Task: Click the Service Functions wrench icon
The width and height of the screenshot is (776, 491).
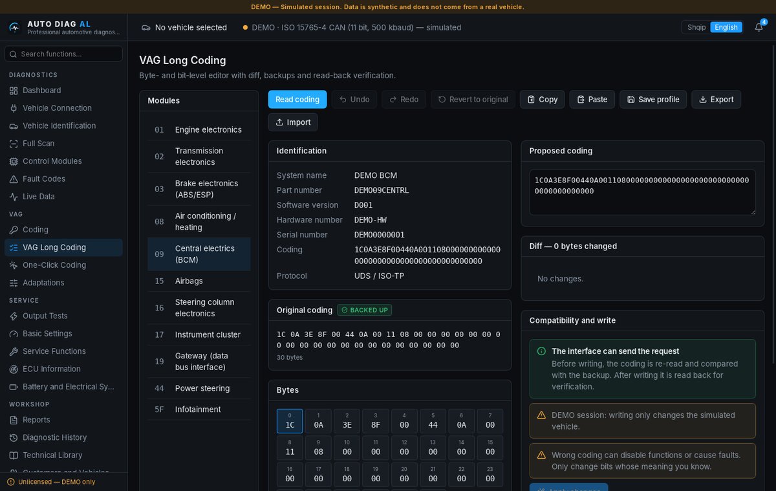Action: click(x=14, y=351)
